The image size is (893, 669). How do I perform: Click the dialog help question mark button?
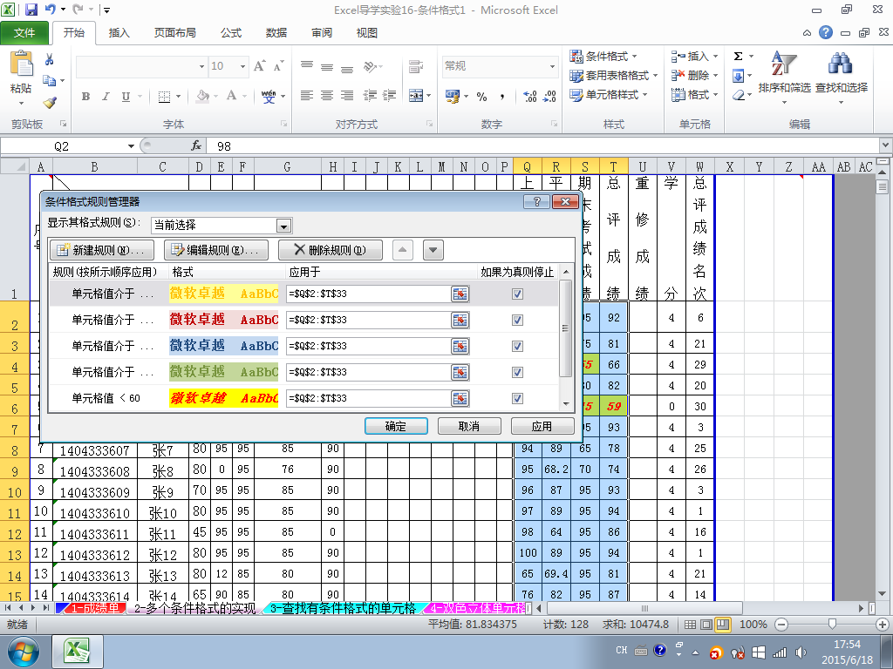[536, 201]
